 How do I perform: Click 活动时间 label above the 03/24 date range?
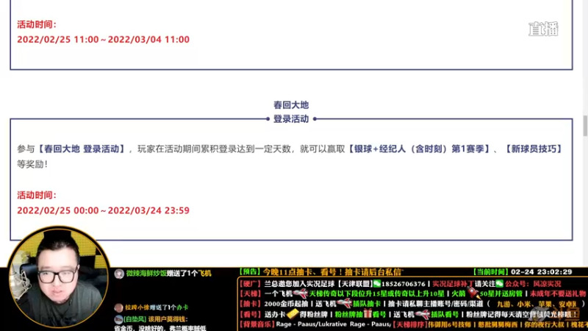pos(36,195)
